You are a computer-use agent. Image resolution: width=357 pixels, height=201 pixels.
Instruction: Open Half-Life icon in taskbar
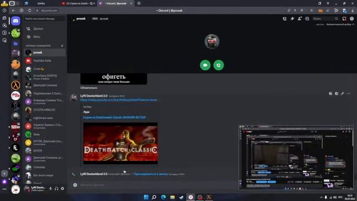pyautogui.click(x=209, y=197)
